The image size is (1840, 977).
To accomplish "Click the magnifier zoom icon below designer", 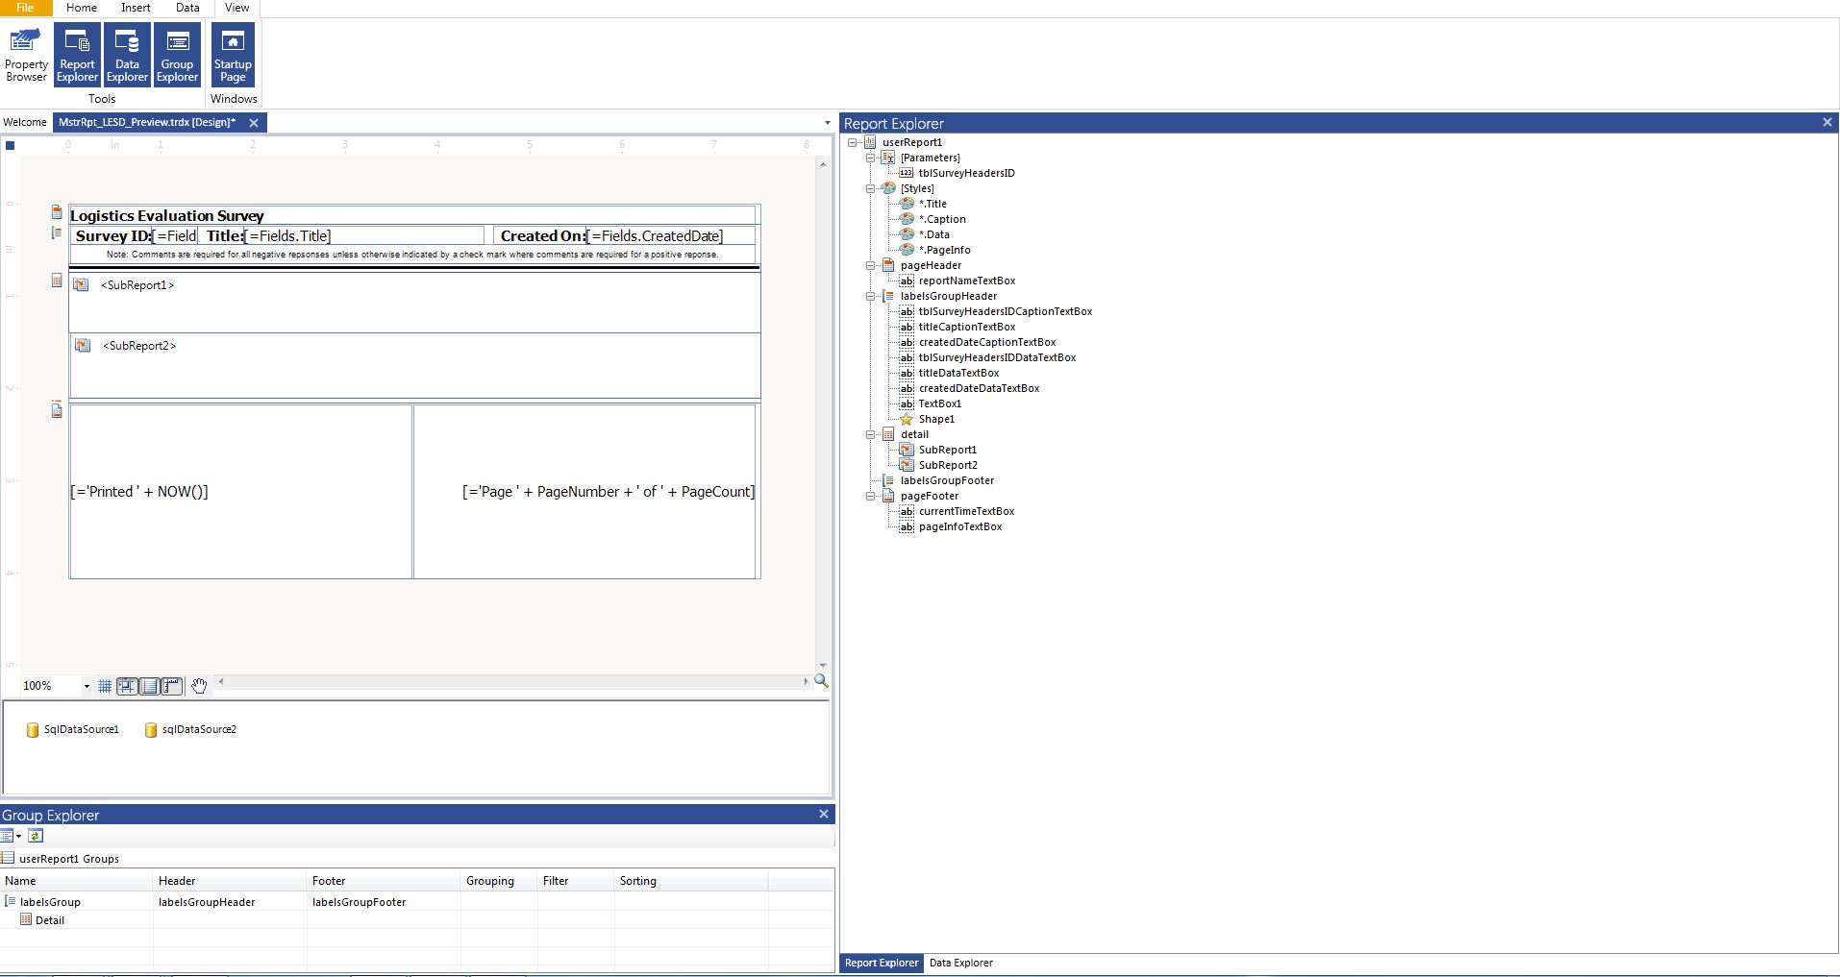I will click(821, 681).
